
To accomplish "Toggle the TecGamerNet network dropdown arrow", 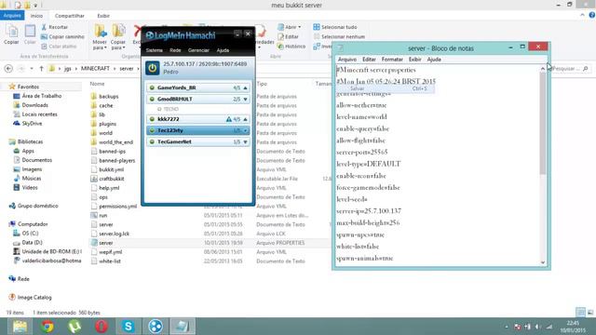I will tap(245, 142).
